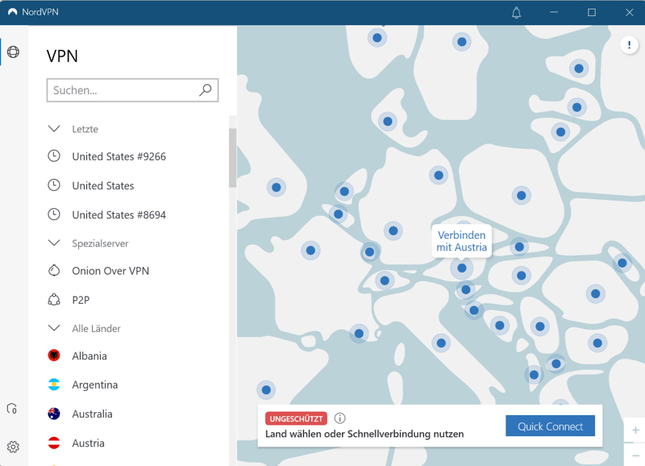The height and width of the screenshot is (466, 645).
Task: Click the P2P server icon
Action: click(x=54, y=300)
